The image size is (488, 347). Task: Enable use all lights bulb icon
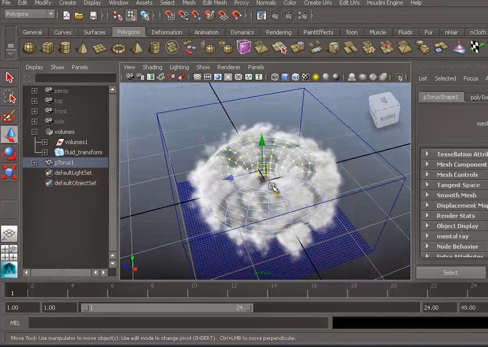tap(316, 77)
